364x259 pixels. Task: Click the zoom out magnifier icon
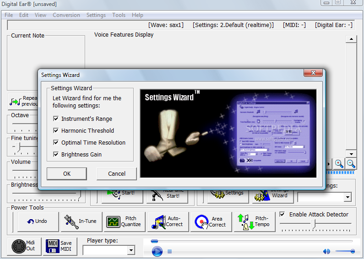click(x=351, y=164)
